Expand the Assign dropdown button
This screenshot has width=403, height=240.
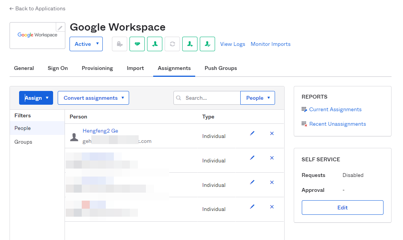pos(37,98)
